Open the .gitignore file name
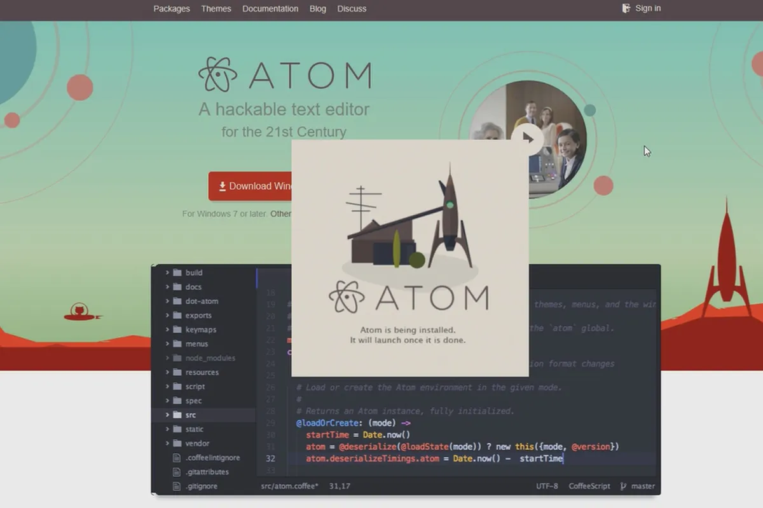 202,486
